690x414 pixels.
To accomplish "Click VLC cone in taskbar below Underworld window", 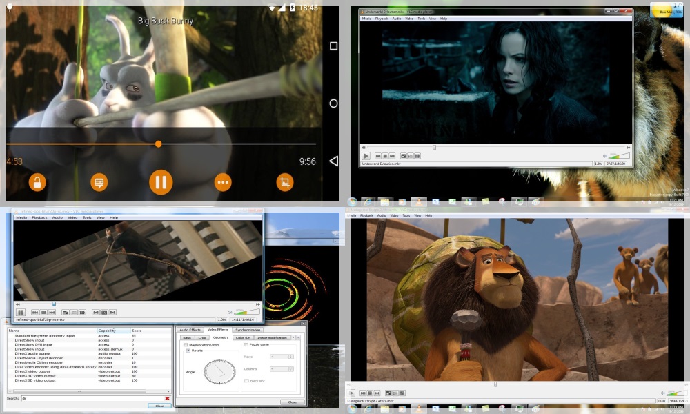I will coord(419,201).
